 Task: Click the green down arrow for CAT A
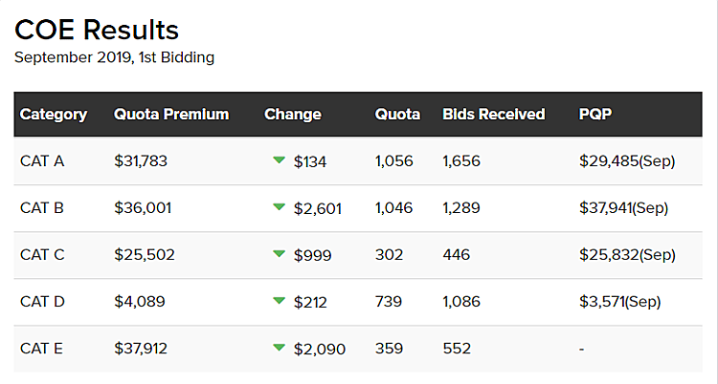click(280, 160)
